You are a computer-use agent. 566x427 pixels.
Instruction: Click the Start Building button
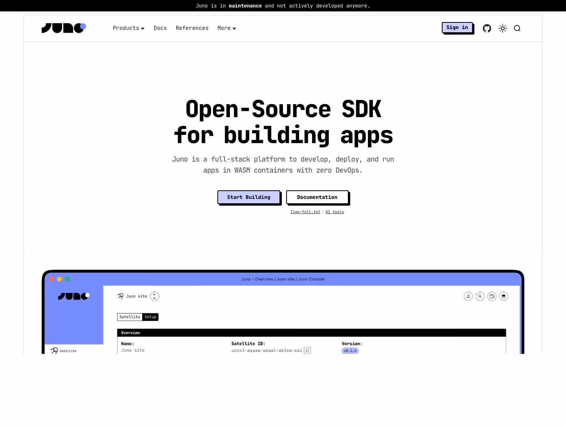249,197
